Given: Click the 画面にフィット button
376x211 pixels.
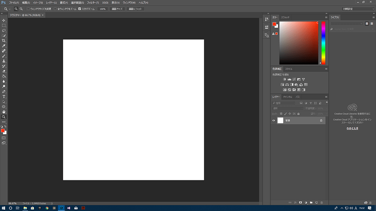Looking at the screenshot, I should pos(136,9).
